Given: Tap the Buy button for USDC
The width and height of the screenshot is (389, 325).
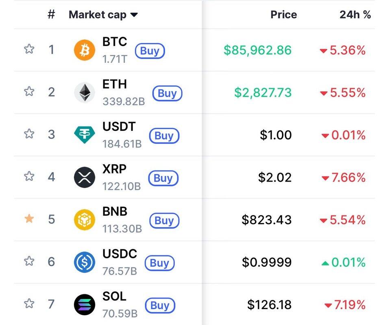Looking at the screenshot, I should pyautogui.click(x=159, y=263).
